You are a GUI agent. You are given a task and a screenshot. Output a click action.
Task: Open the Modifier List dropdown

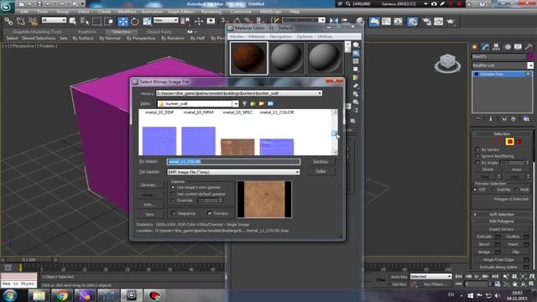(530, 65)
